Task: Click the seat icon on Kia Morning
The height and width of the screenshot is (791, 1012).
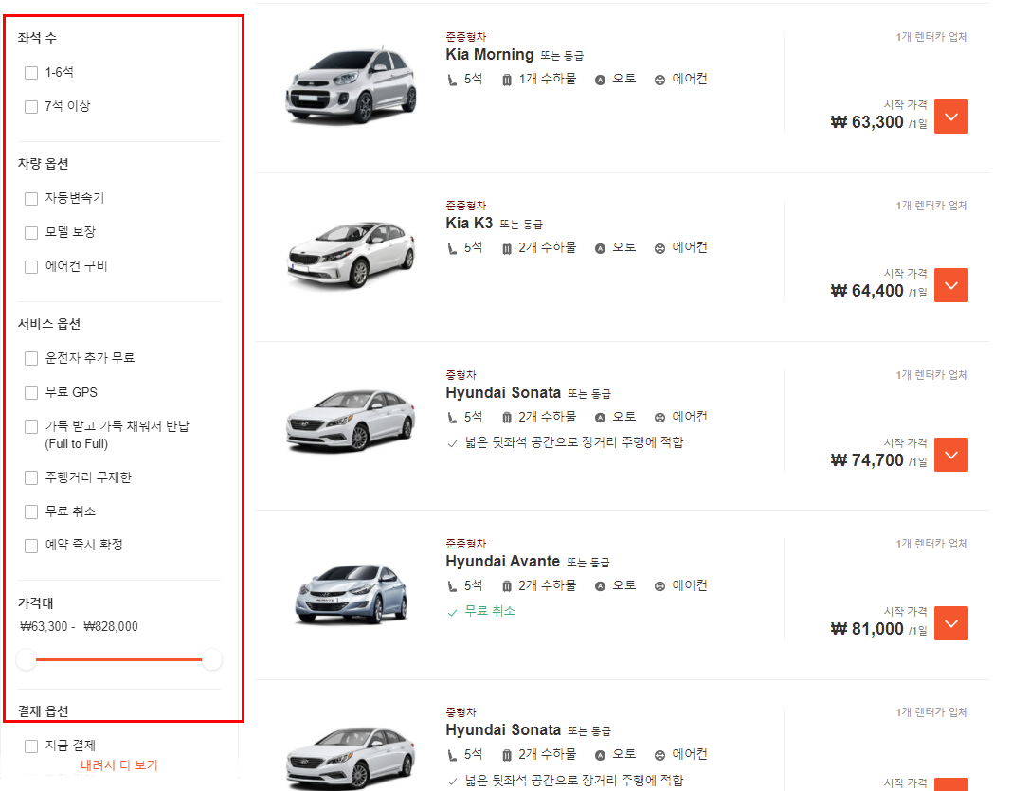Action: pyautogui.click(x=452, y=80)
